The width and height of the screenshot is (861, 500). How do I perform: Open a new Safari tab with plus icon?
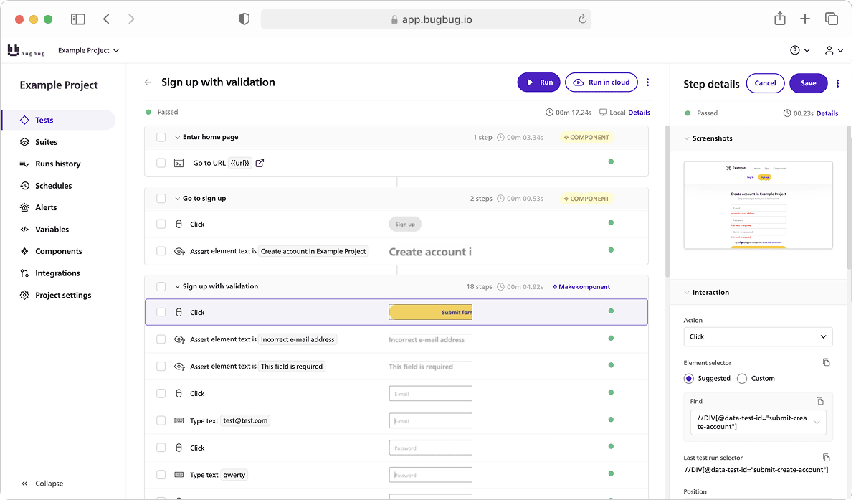(x=805, y=19)
